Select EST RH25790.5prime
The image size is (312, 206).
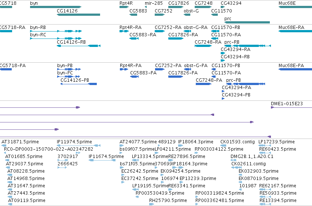click(152, 204)
